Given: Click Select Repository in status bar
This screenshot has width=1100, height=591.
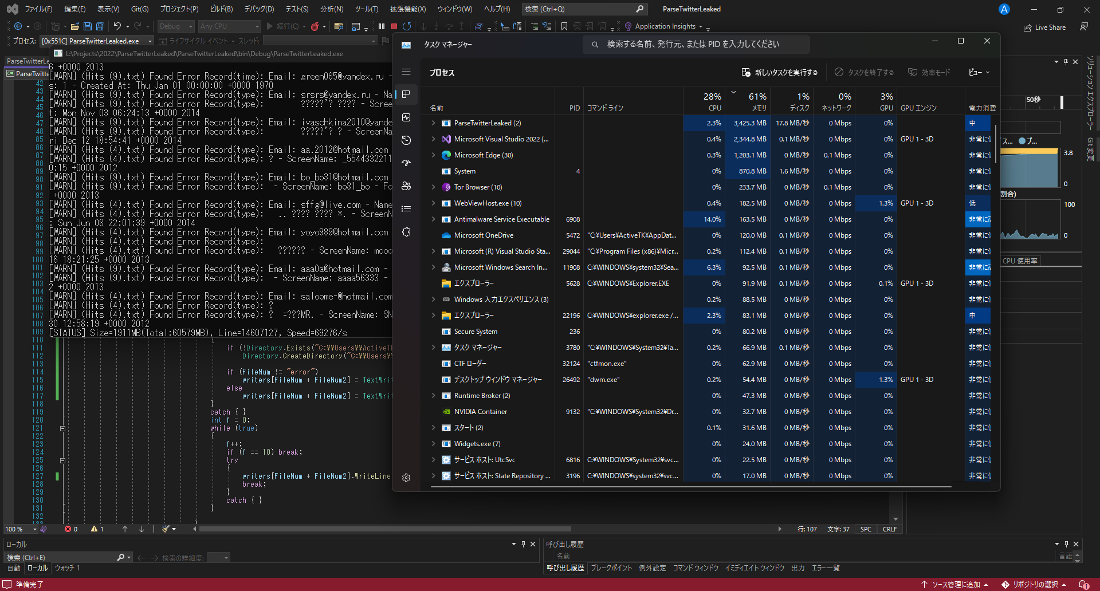Looking at the screenshot, I should (x=1034, y=584).
